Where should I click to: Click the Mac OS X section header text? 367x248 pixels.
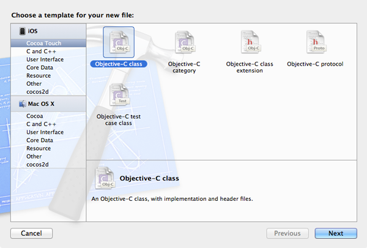41,104
